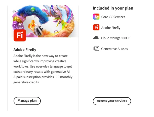Click the green ball atop the banner
The image size is (154, 117).
coord(32,9)
